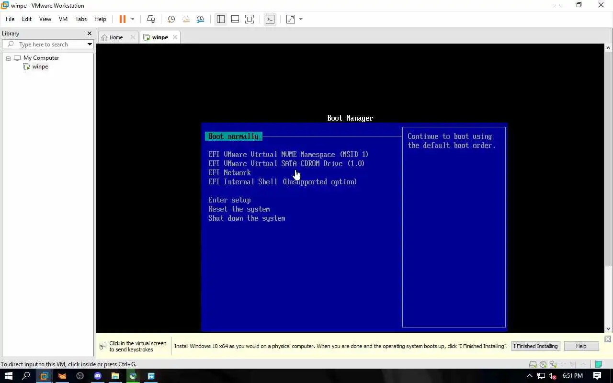The height and width of the screenshot is (383, 613).
Task: Enter full screen mode from the toolbar
Action: tap(250, 19)
